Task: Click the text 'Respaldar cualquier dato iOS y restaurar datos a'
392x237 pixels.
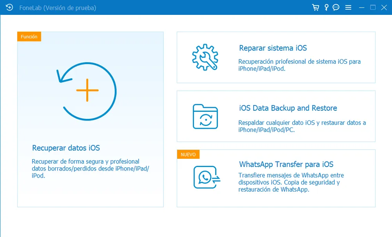Action: (302, 123)
